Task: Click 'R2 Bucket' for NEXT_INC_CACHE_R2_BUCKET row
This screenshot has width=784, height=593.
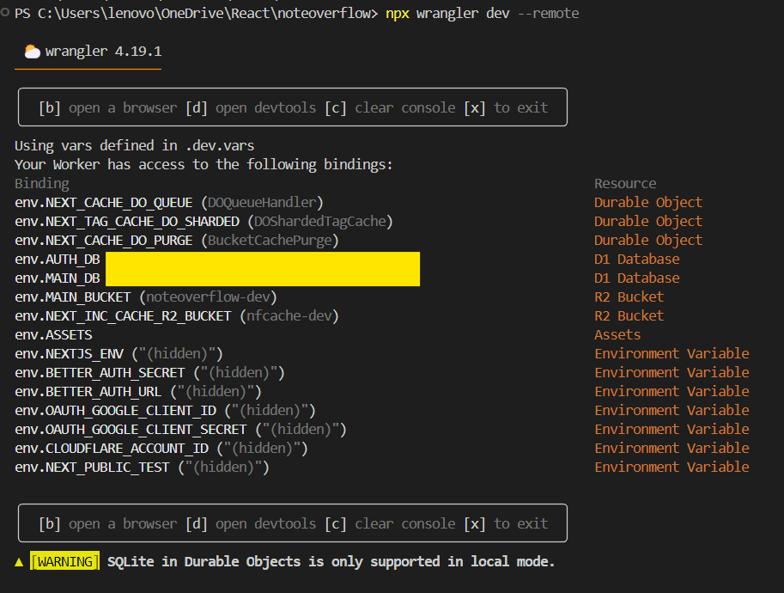Action: (629, 316)
